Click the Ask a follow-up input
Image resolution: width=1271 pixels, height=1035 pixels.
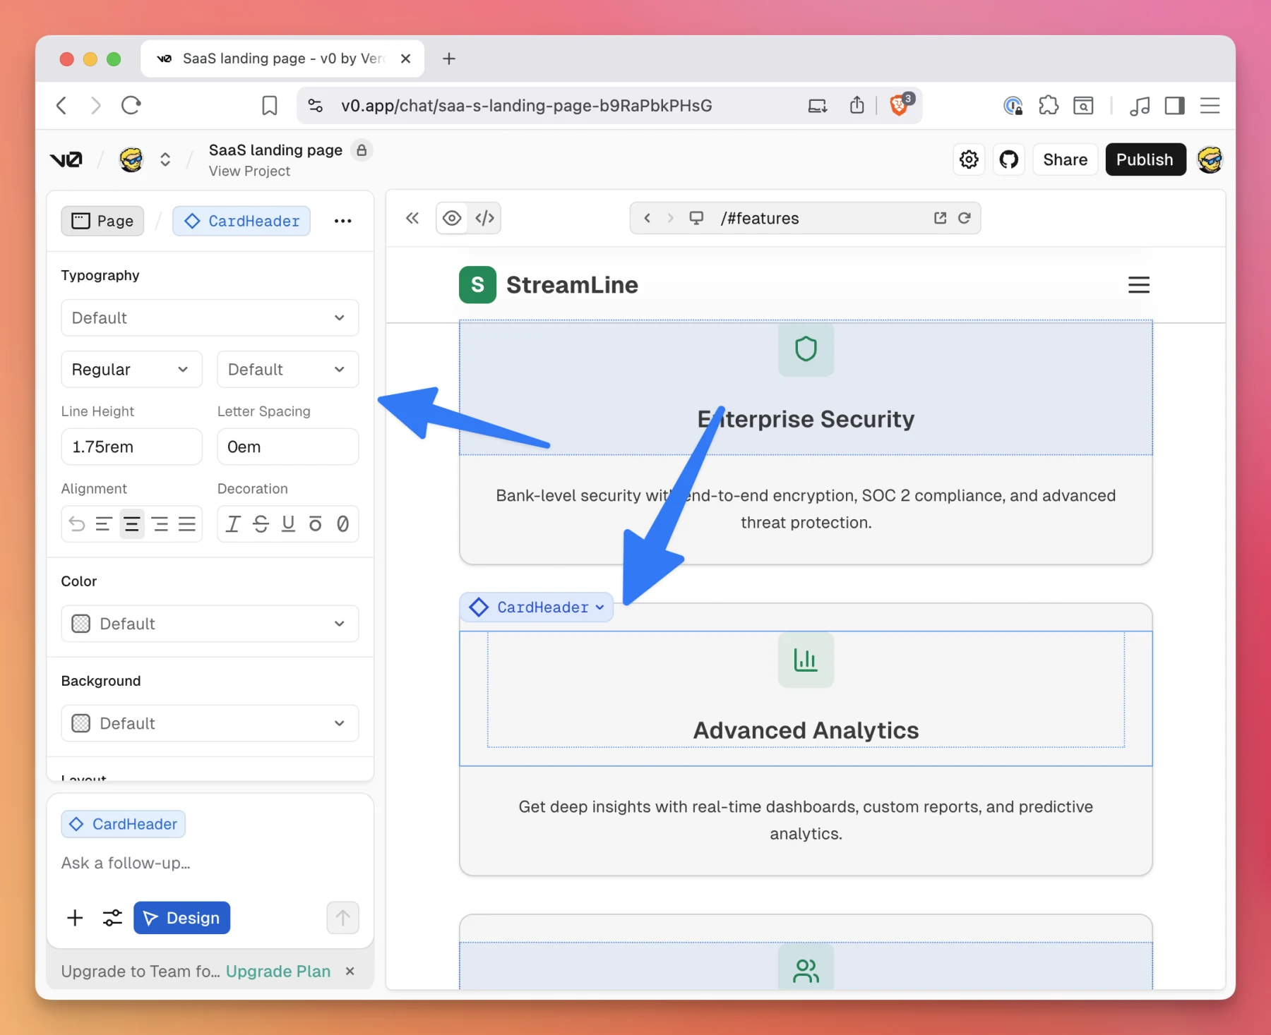tap(210, 863)
